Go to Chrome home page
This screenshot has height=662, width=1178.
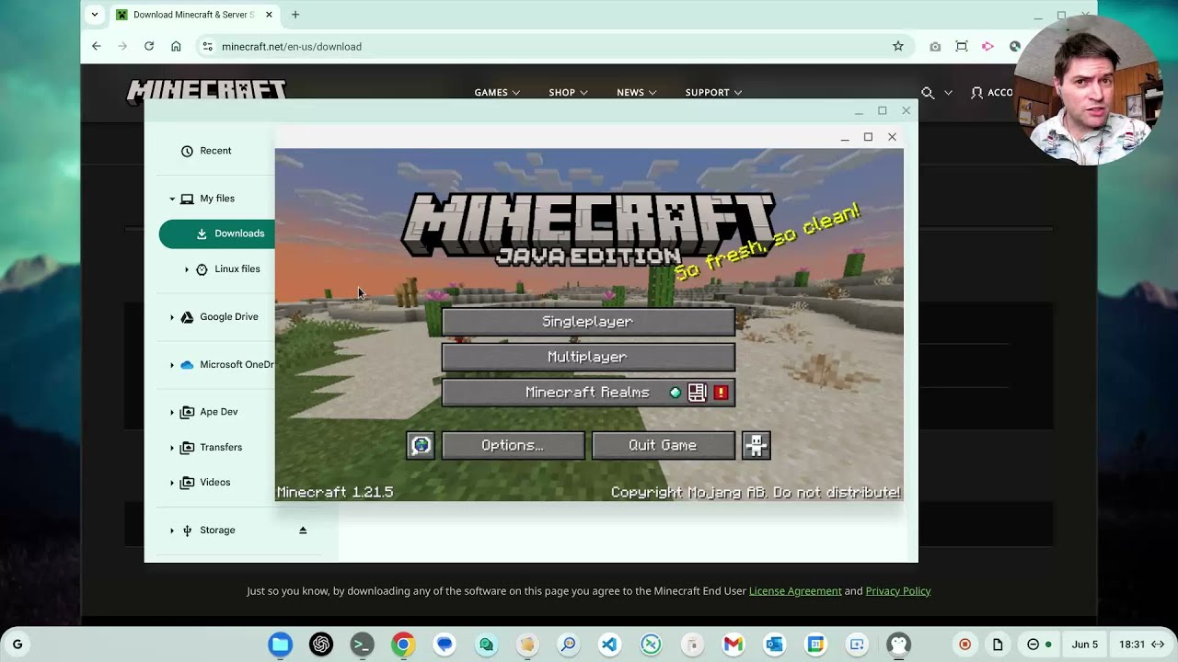click(176, 46)
